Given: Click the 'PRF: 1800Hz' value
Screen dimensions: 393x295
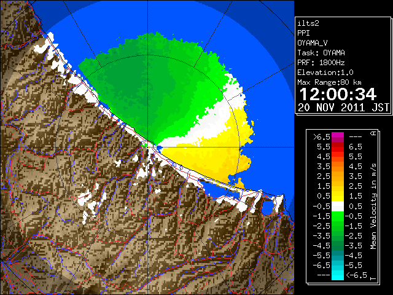Looking at the screenshot, I should [x=321, y=63].
